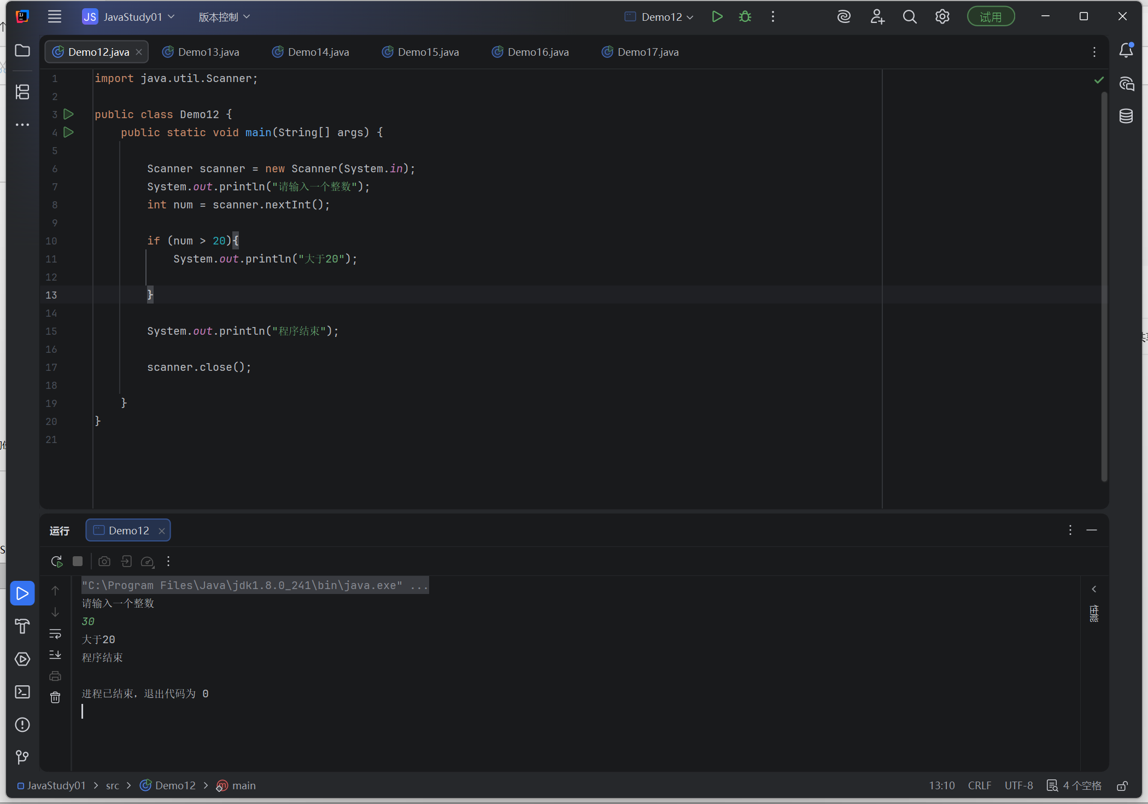This screenshot has width=1148, height=804.
Task: Switch to the Demo15.java tab
Action: [421, 52]
